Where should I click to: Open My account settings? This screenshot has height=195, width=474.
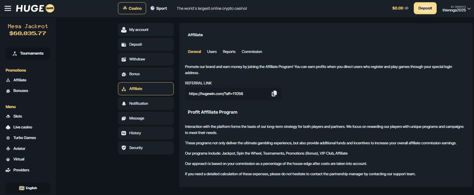pos(146,30)
